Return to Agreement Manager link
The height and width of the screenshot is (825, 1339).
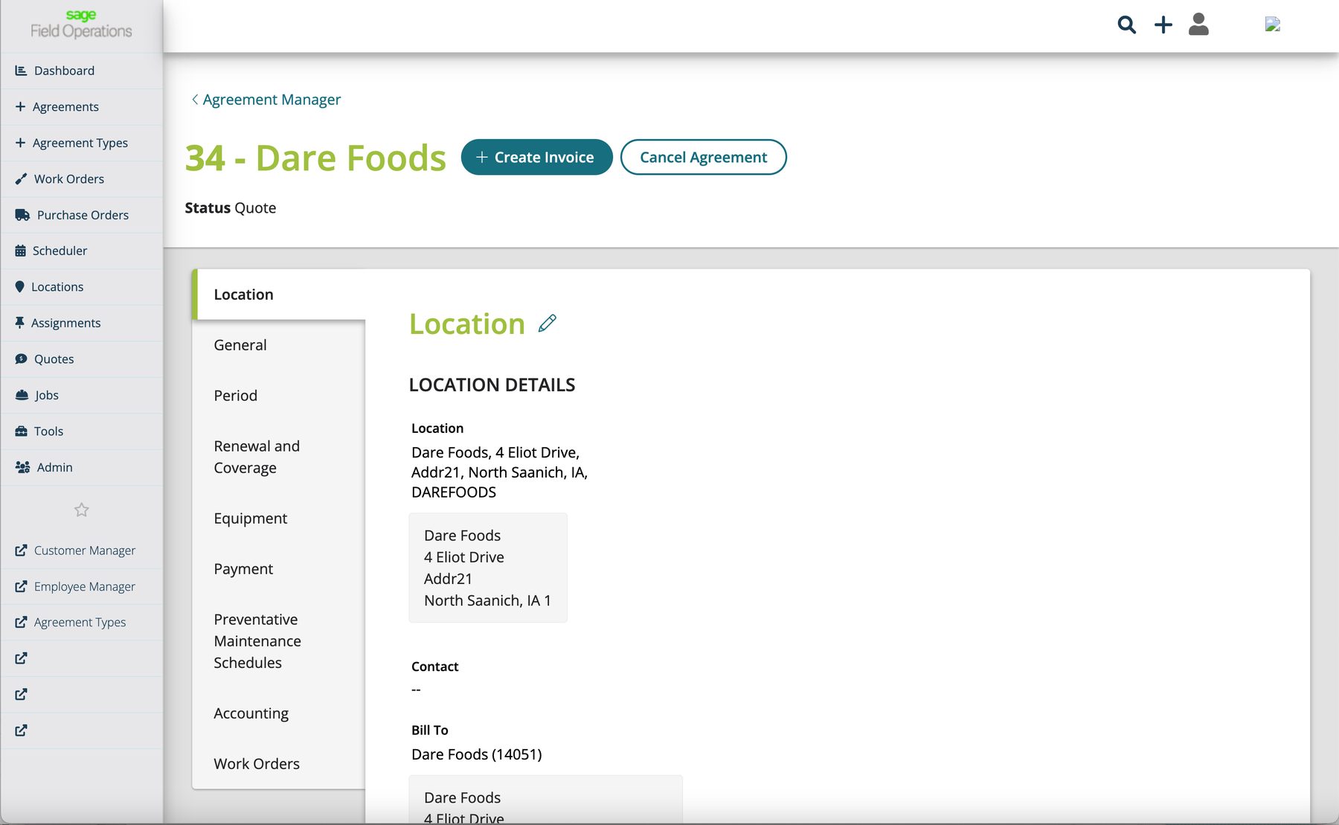[272, 100]
